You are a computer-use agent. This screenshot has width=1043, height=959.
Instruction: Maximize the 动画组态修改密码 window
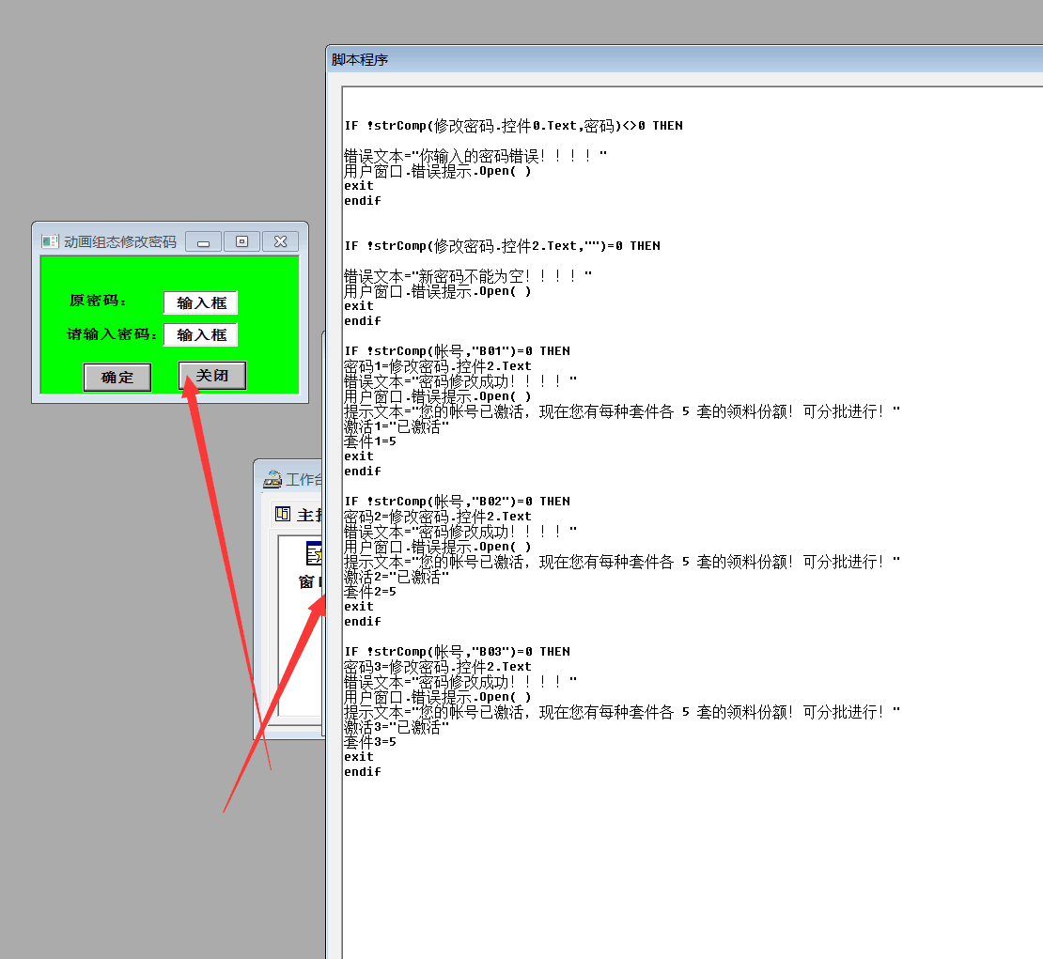pos(241,241)
